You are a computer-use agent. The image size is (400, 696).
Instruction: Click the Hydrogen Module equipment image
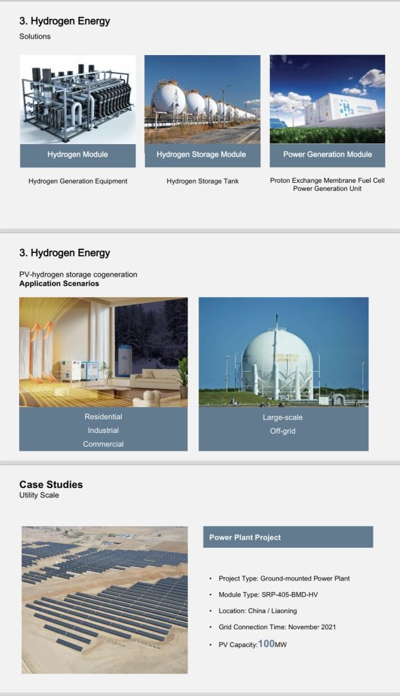tap(78, 99)
